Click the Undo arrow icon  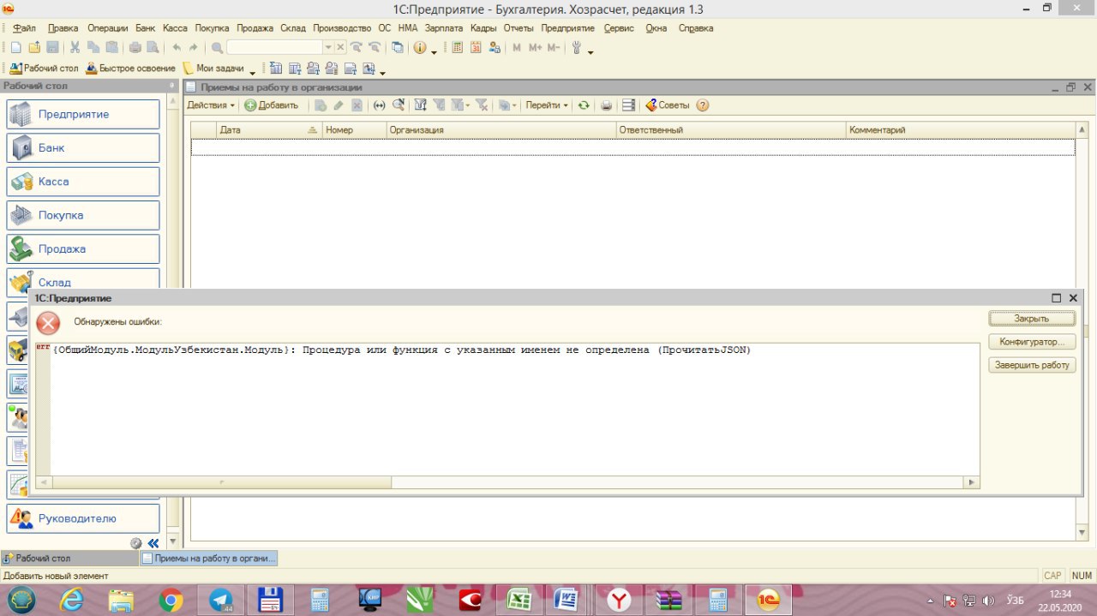(x=177, y=48)
